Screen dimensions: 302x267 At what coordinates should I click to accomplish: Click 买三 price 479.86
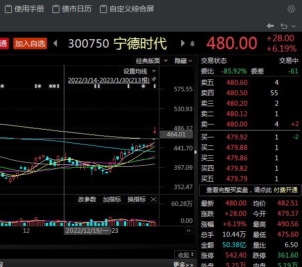point(237,158)
